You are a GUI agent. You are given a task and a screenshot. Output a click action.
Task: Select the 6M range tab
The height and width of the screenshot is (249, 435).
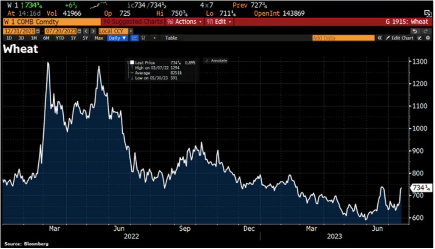click(46, 38)
